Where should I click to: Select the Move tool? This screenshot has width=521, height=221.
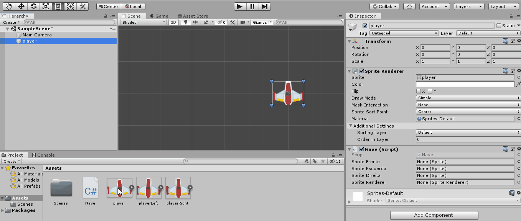(21, 6)
